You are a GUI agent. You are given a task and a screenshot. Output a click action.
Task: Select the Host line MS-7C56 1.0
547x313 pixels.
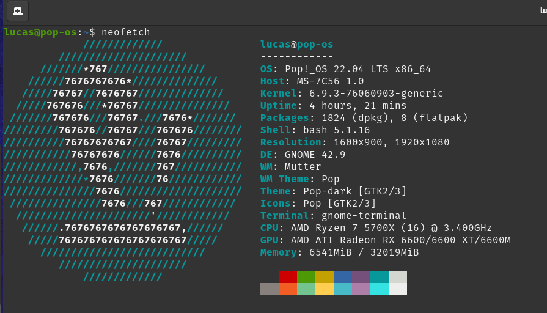coord(312,81)
